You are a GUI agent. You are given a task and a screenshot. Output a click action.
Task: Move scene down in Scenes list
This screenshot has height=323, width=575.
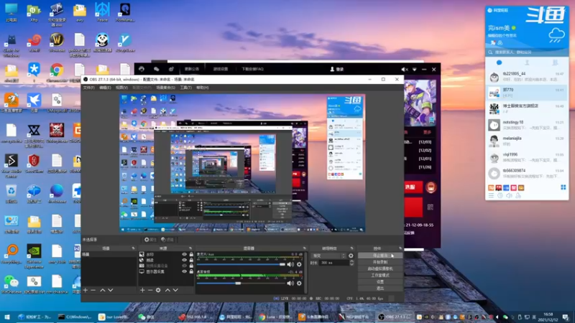(x=111, y=290)
